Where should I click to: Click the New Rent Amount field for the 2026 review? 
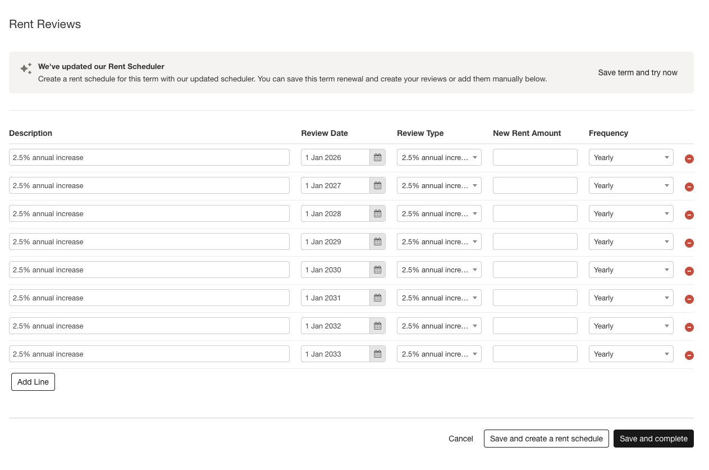(534, 157)
